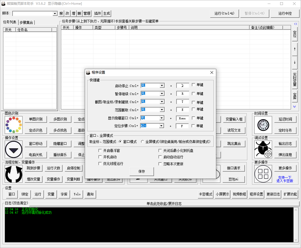
Task: Click the 保存 button in settings dialog
Action: coord(141,171)
